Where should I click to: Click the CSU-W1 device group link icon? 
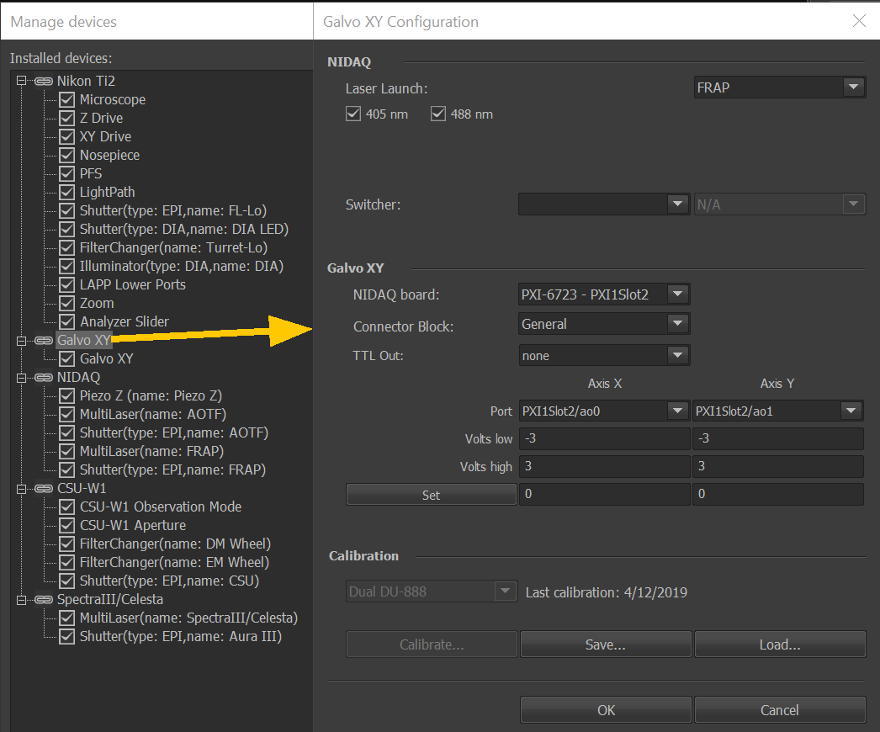44,489
